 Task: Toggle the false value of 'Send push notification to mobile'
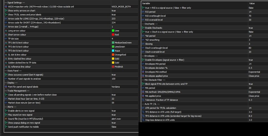tap(114, 127)
